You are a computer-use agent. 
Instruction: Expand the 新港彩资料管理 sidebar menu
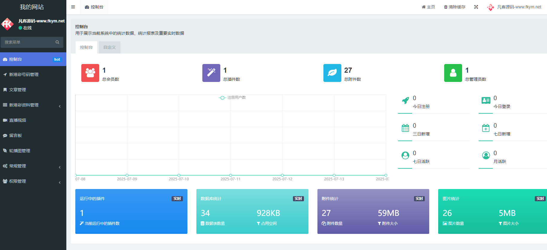pos(33,105)
